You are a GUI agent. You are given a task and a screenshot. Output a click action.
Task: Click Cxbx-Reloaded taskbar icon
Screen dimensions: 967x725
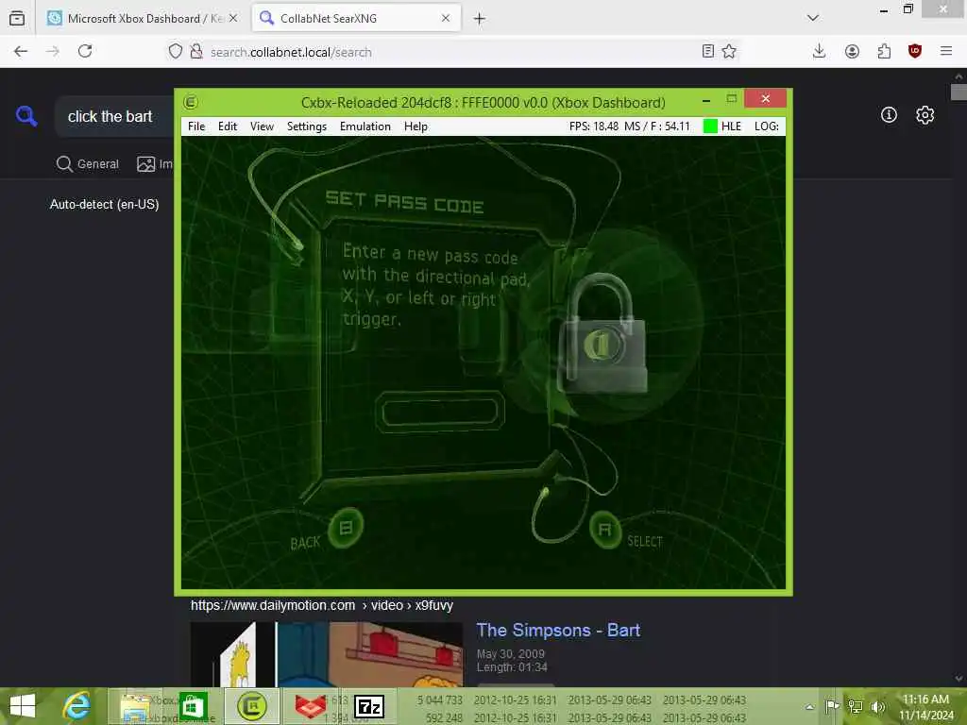click(x=251, y=706)
